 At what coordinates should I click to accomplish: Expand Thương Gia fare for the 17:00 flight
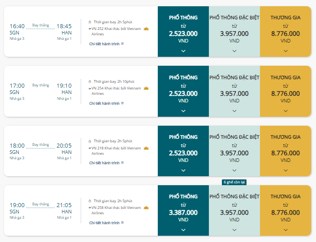[x=286, y=111]
